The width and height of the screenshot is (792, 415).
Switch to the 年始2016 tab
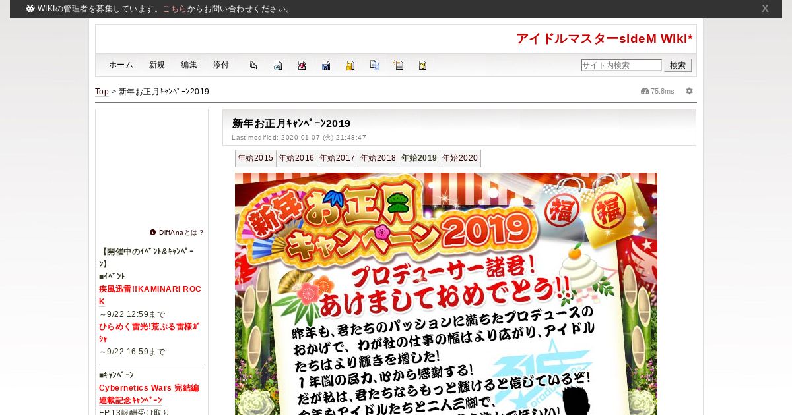pos(296,158)
